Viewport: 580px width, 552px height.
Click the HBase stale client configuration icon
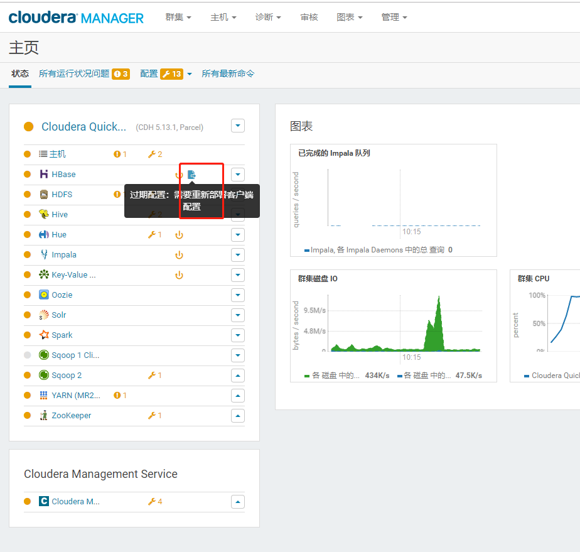[191, 174]
